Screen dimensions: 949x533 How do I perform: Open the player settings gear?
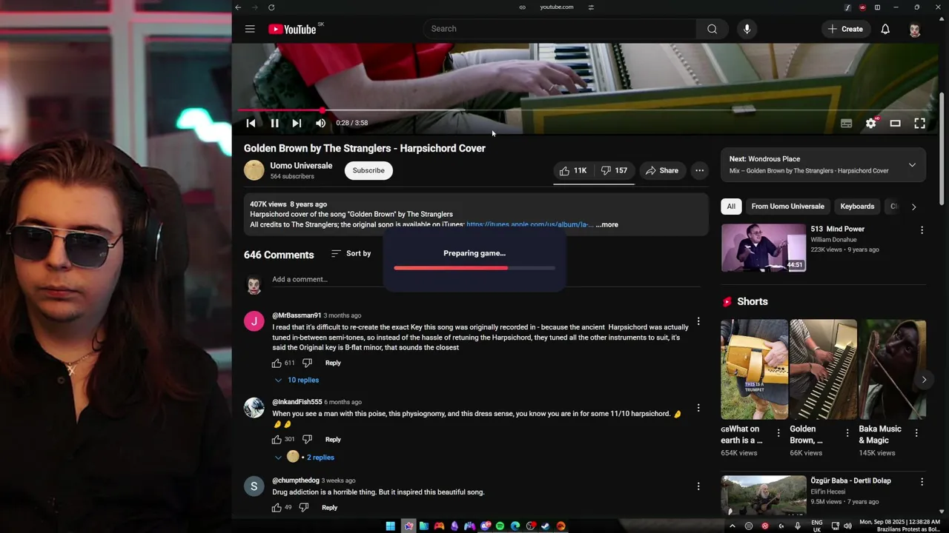(871, 124)
